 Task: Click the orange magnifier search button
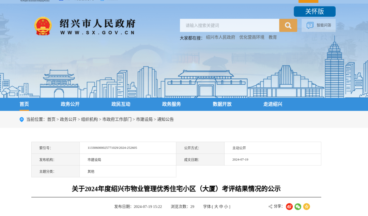(x=288, y=26)
